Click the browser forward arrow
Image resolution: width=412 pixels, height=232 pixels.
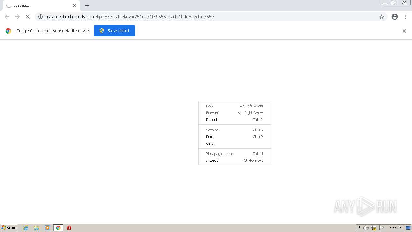coord(17,17)
